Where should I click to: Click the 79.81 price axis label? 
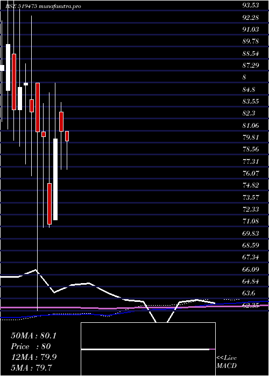click(x=251, y=137)
